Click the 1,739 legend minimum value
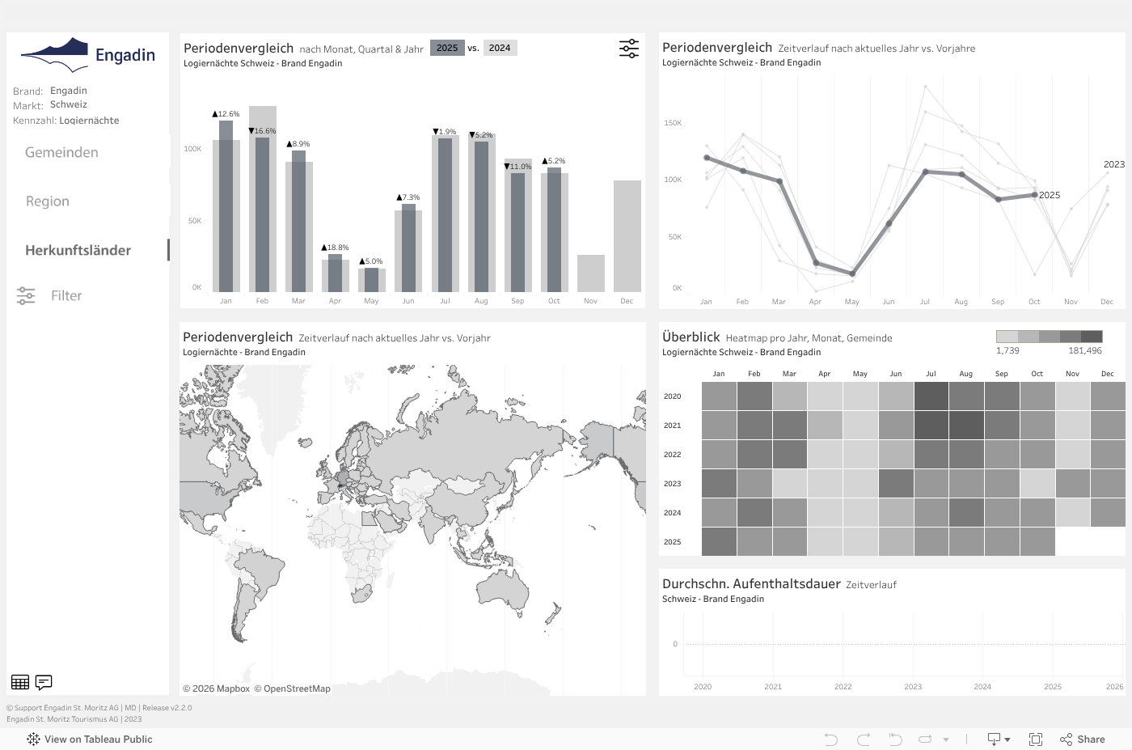This screenshot has width=1132, height=750. point(1007,351)
